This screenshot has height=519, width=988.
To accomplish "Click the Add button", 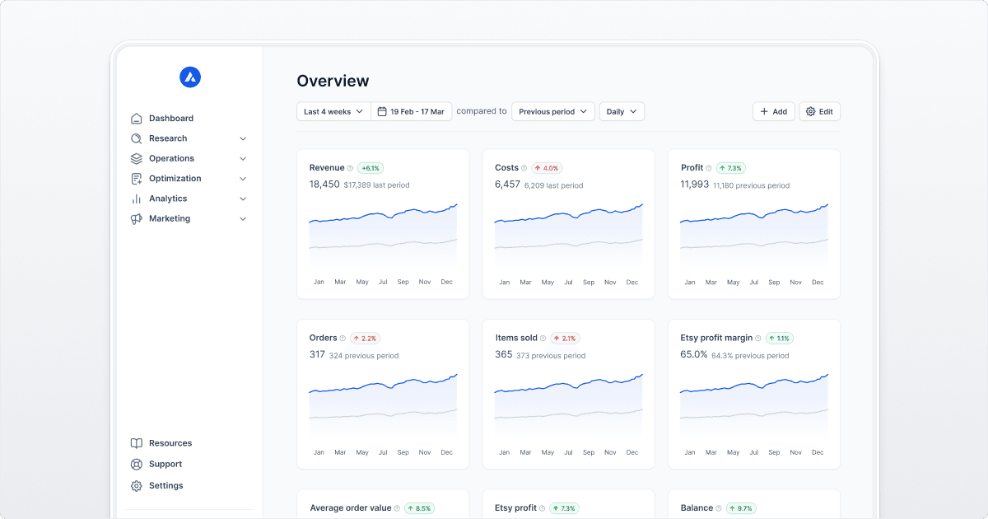I will point(774,111).
